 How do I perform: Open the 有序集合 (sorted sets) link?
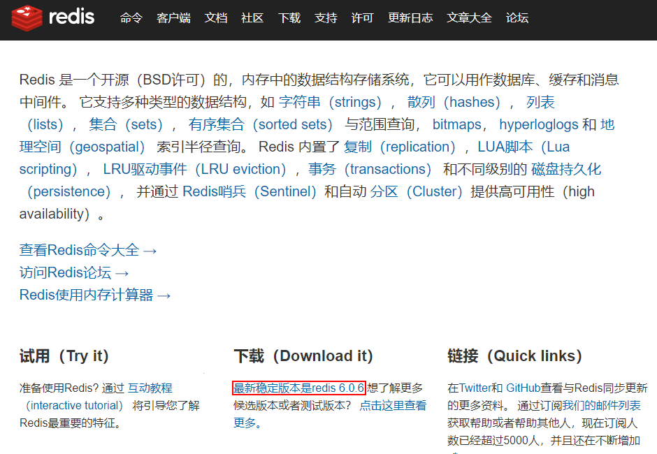pos(262,124)
